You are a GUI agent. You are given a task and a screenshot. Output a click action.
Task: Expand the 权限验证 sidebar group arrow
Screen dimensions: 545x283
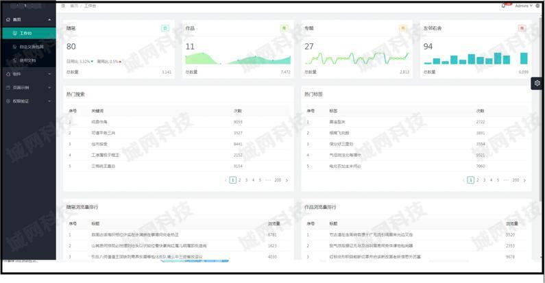tap(49, 101)
